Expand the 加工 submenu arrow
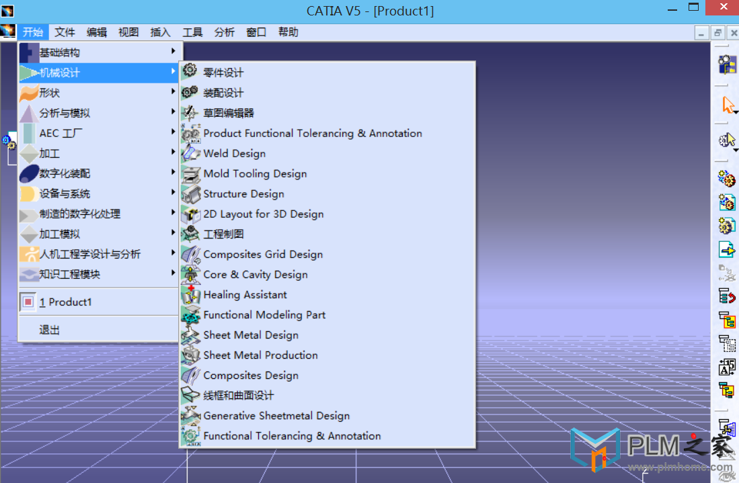The height and width of the screenshot is (483, 739). tap(173, 152)
